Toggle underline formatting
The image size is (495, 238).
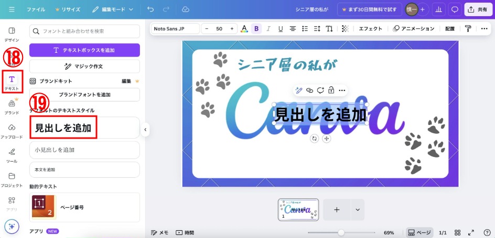coord(281,29)
